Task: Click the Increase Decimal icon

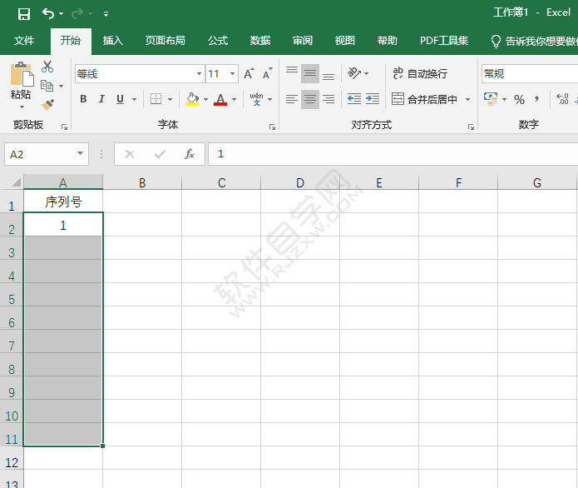Action: [x=562, y=99]
